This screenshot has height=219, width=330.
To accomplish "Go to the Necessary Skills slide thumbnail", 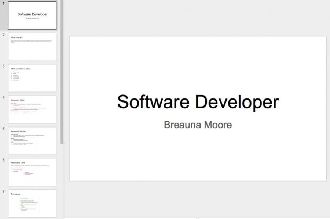I will pos(32,109).
